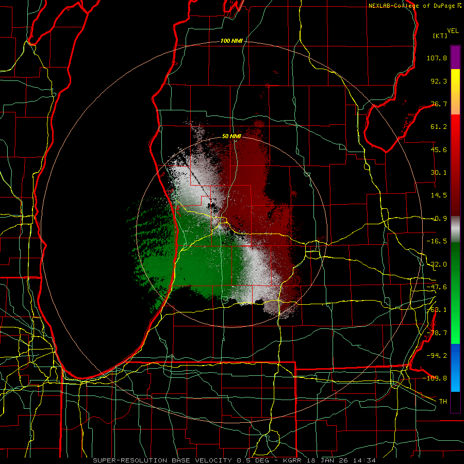Click the 61.2 legend value

tap(439, 127)
